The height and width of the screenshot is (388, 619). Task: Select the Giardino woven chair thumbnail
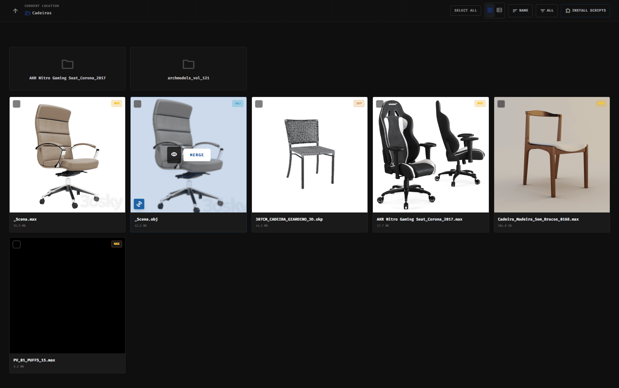[310, 155]
